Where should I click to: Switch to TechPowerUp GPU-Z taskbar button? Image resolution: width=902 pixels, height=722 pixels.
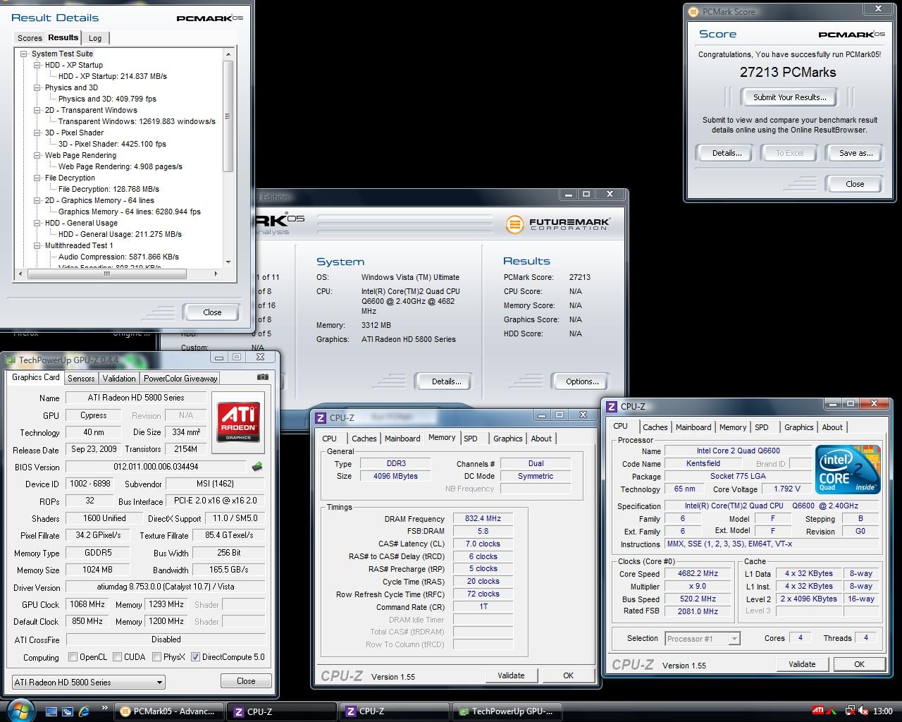pos(507,711)
